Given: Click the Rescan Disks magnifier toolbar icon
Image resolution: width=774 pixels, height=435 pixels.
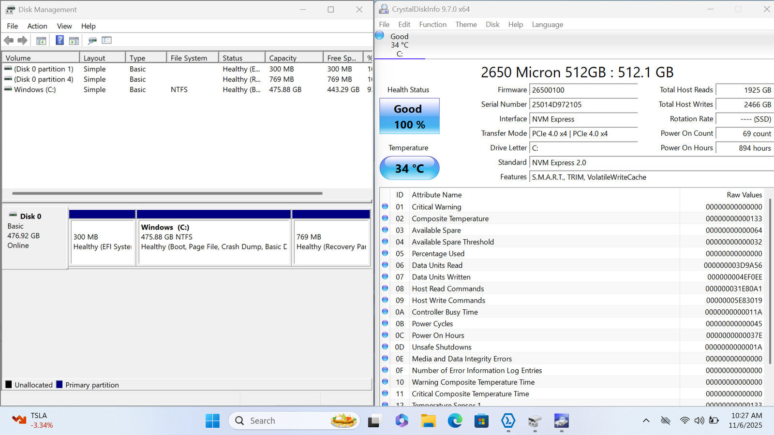Looking at the screenshot, I should click(x=92, y=41).
